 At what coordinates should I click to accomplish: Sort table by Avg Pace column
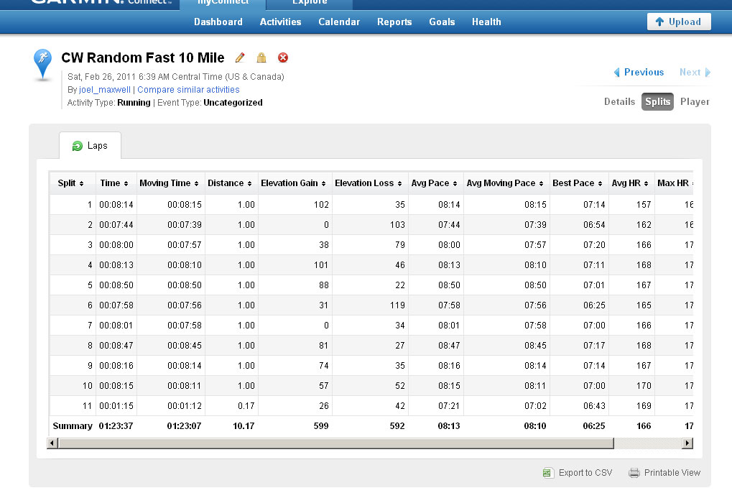tap(434, 183)
